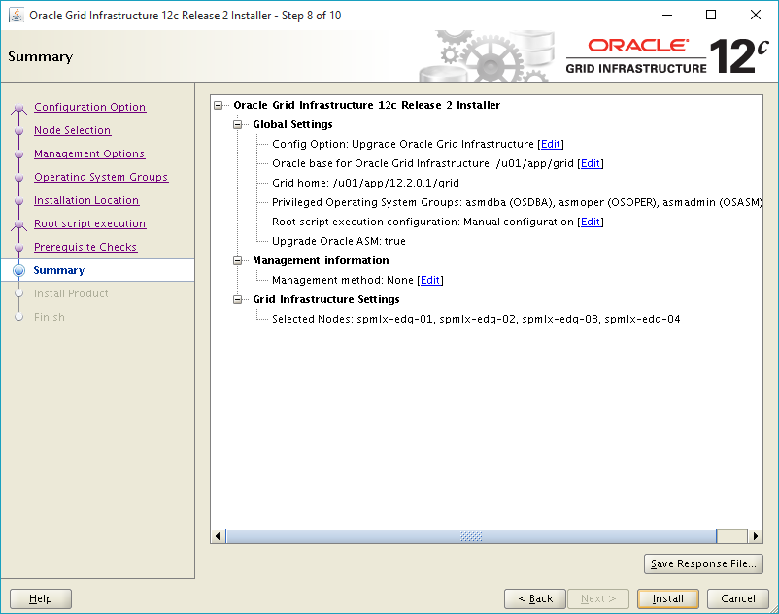
Task: Save Response File button
Action: pyautogui.click(x=703, y=563)
